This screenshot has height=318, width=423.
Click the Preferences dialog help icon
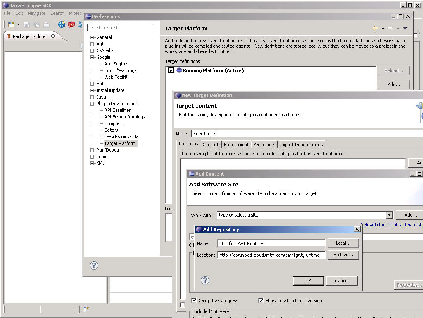point(94,265)
